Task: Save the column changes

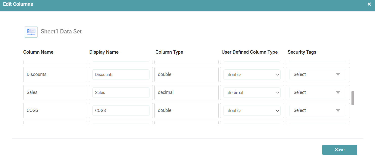Action: tap(340, 150)
